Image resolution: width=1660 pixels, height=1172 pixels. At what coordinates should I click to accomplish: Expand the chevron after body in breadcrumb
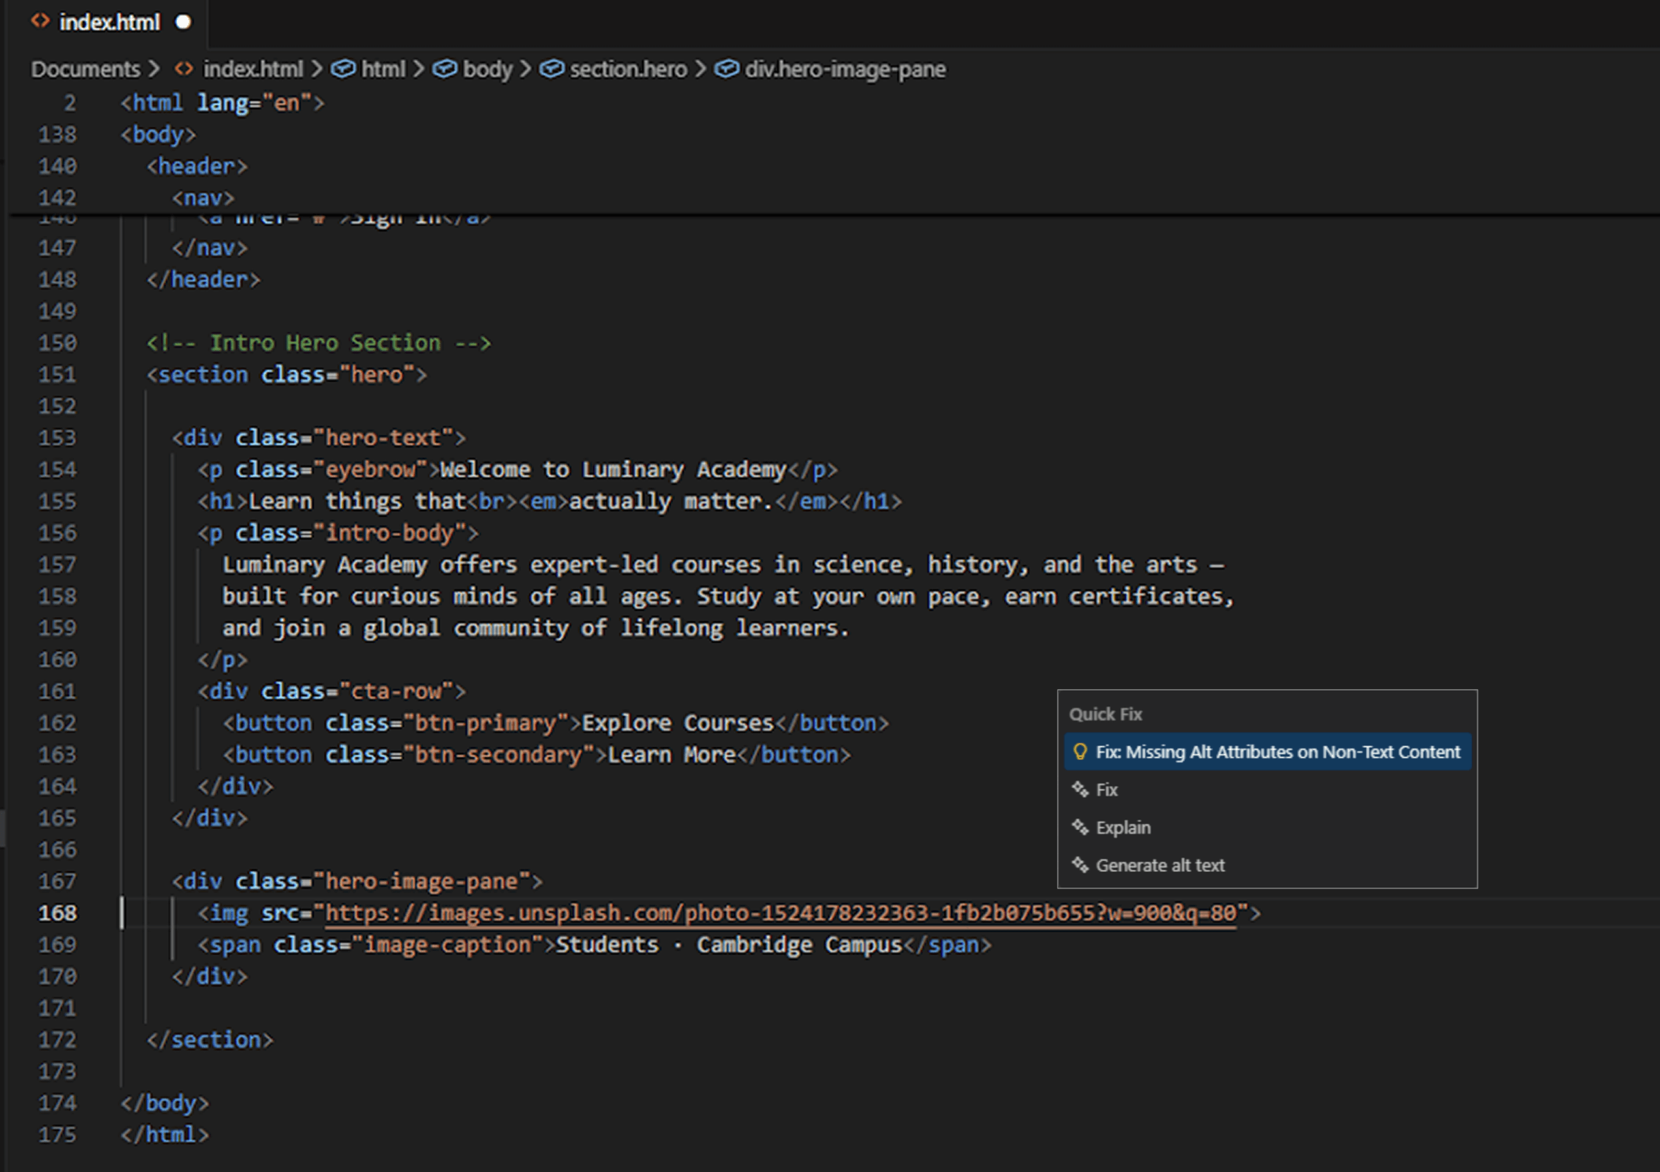click(x=526, y=68)
